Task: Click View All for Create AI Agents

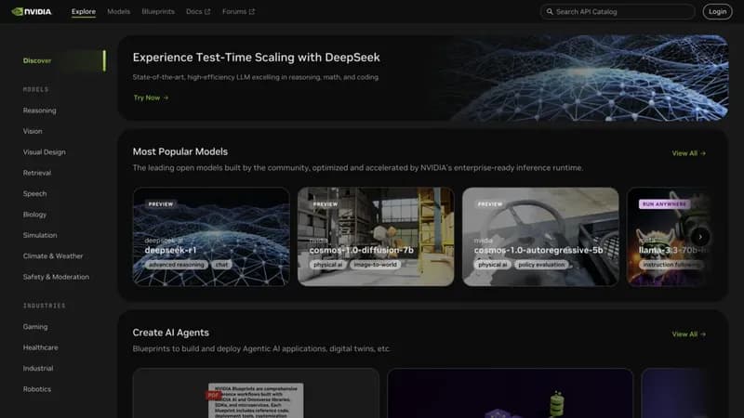Action: (688, 334)
